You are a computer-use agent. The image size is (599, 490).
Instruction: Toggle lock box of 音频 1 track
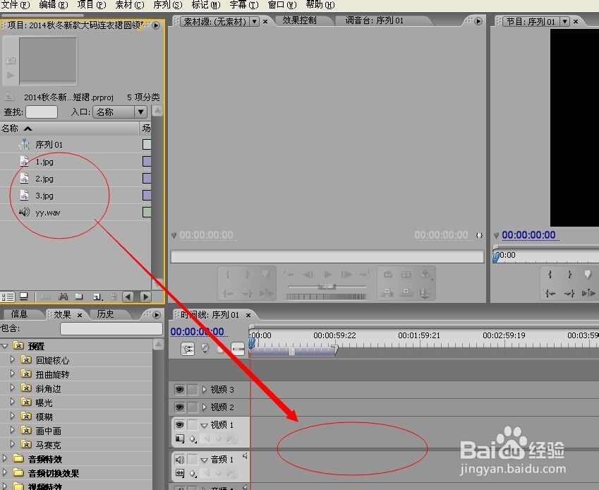pyautogui.click(x=193, y=459)
